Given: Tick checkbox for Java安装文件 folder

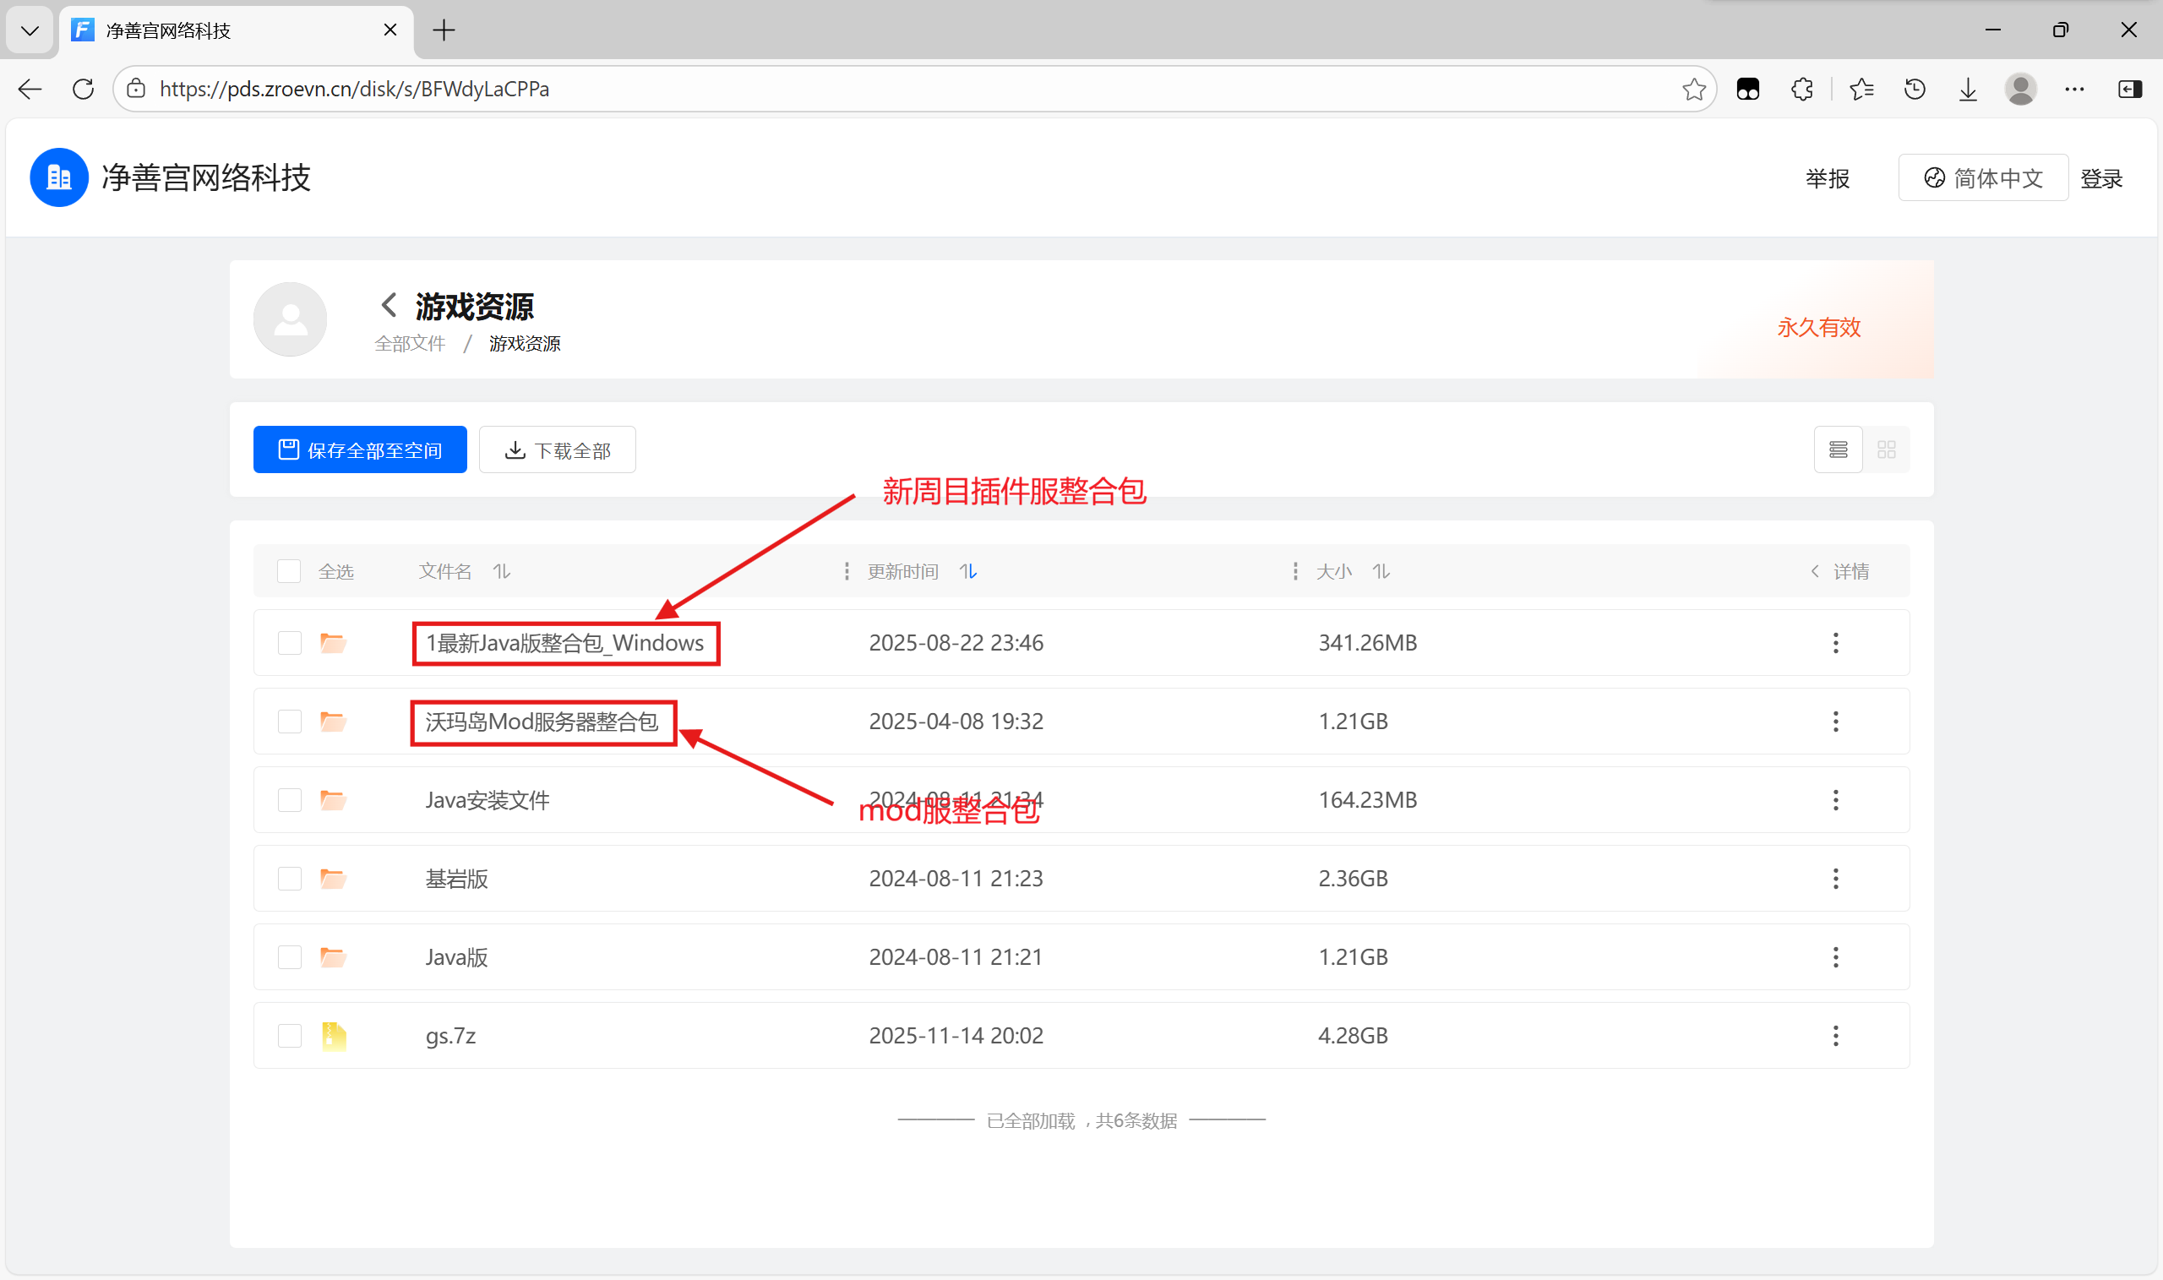Looking at the screenshot, I should pos(290,799).
